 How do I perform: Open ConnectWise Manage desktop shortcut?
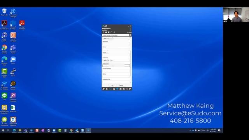point(13,13)
